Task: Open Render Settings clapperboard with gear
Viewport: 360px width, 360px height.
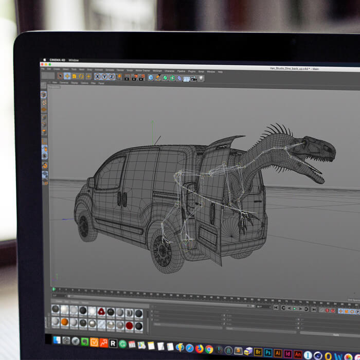Action: 142,78
